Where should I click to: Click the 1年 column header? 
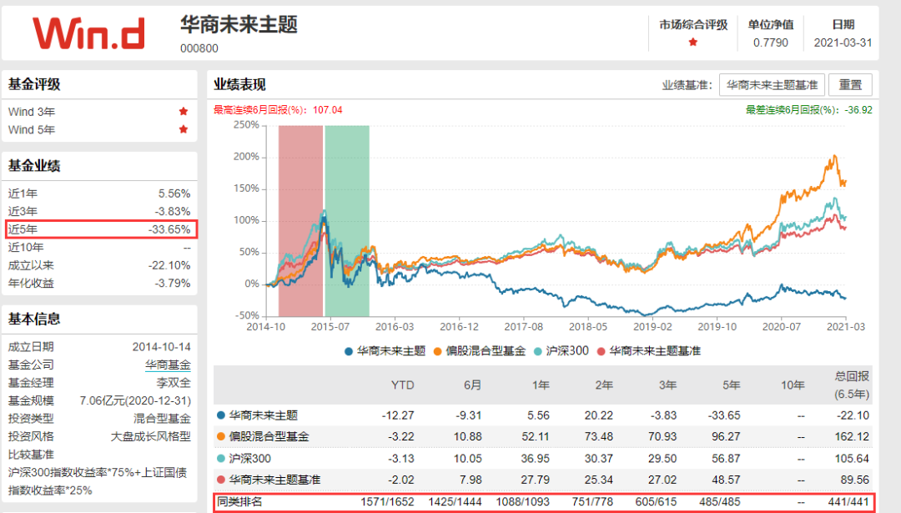540,385
